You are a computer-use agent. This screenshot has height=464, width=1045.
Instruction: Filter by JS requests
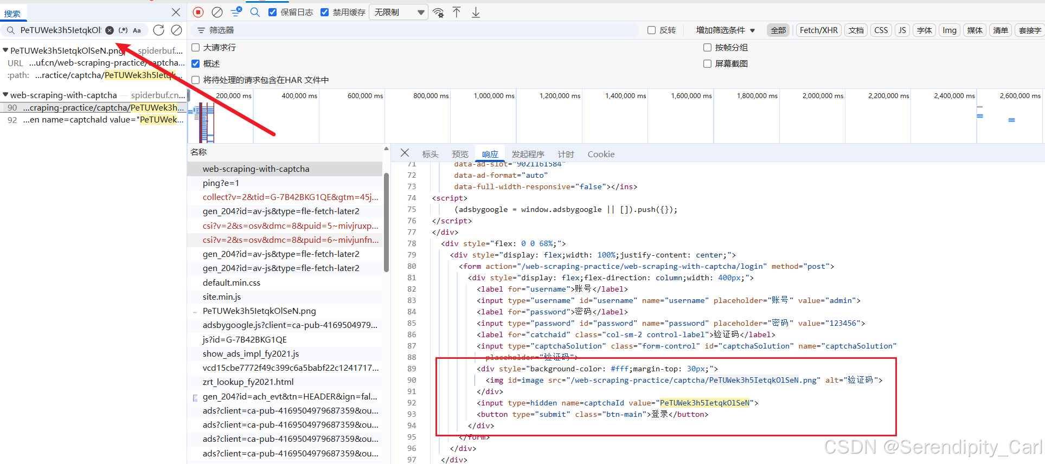[902, 30]
